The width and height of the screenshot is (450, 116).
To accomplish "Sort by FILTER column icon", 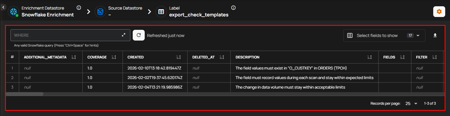I will [x=435, y=57].
